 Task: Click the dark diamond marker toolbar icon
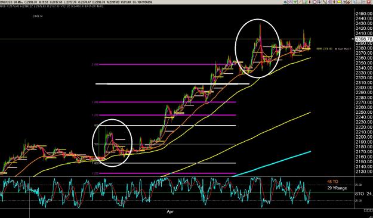click(x=334, y=2)
